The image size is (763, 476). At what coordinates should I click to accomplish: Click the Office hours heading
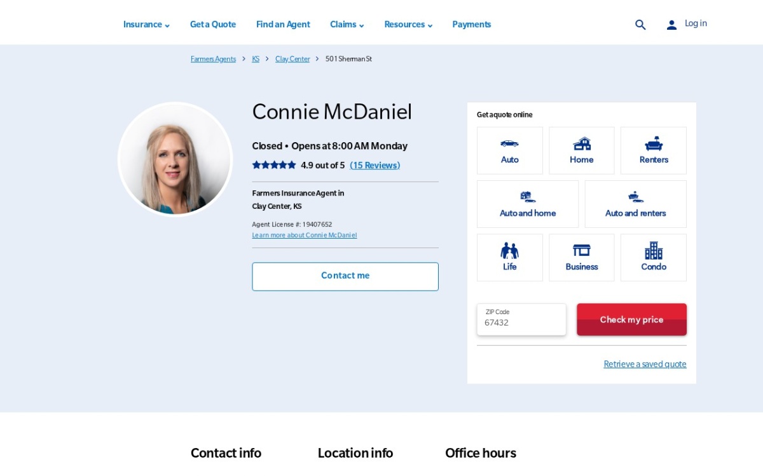tap(481, 453)
